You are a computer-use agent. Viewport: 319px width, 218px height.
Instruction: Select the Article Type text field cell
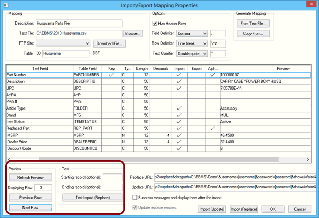(x=40, y=108)
